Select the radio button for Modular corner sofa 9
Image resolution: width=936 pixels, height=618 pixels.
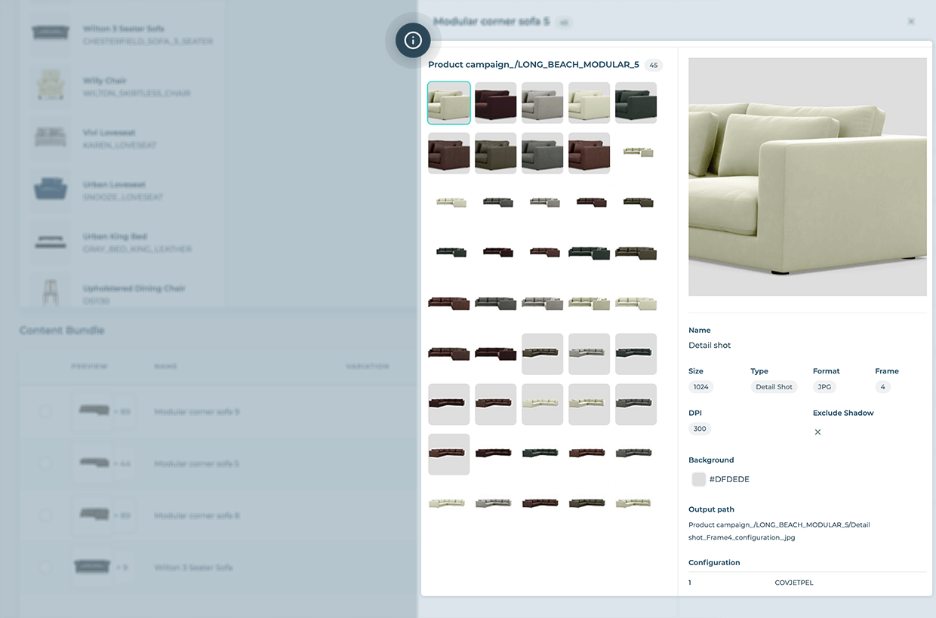(44, 412)
